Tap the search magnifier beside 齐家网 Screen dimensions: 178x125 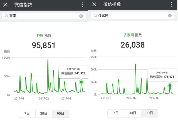pos(95,15)
